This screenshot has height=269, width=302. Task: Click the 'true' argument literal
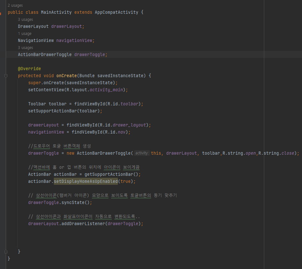[x=126, y=181]
